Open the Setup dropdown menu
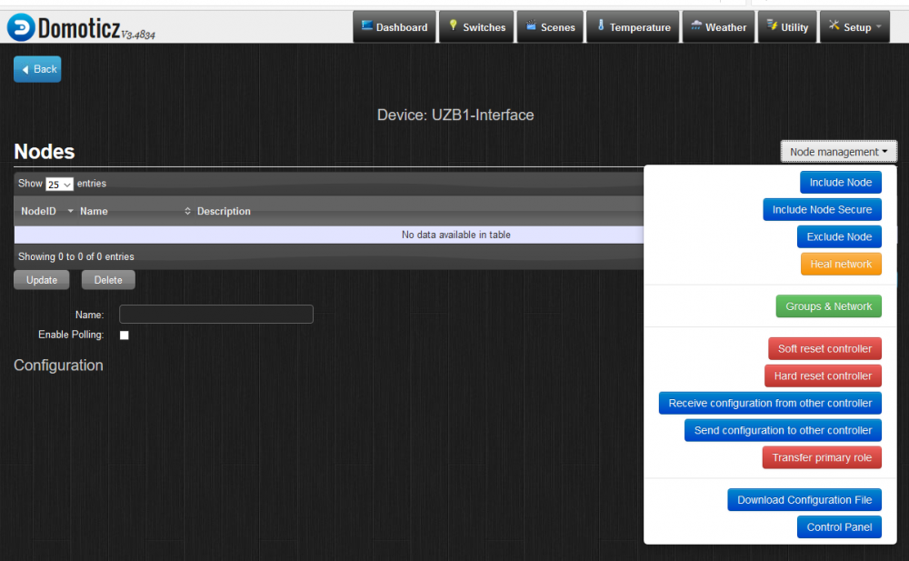 click(854, 26)
